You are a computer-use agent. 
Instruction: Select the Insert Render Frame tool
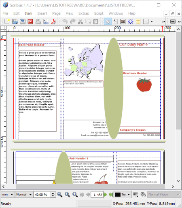(x=131, y=22)
